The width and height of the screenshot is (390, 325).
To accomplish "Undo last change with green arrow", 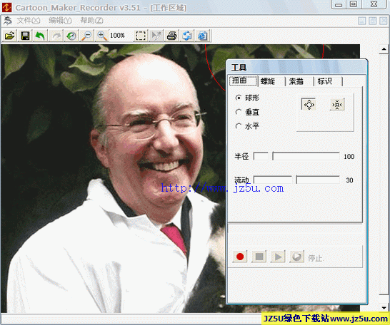I will click(40, 36).
